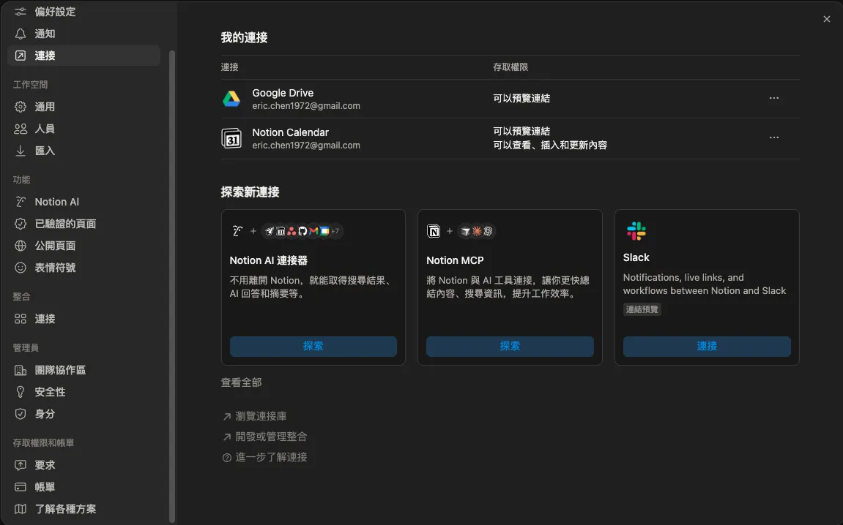The width and height of the screenshot is (843, 525).
Task: Open 進一步了解連接 help link
Action: [271, 457]
